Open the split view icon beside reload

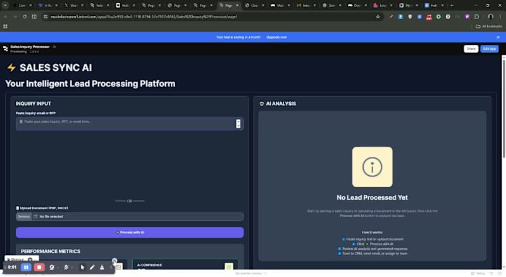point(34,16)
